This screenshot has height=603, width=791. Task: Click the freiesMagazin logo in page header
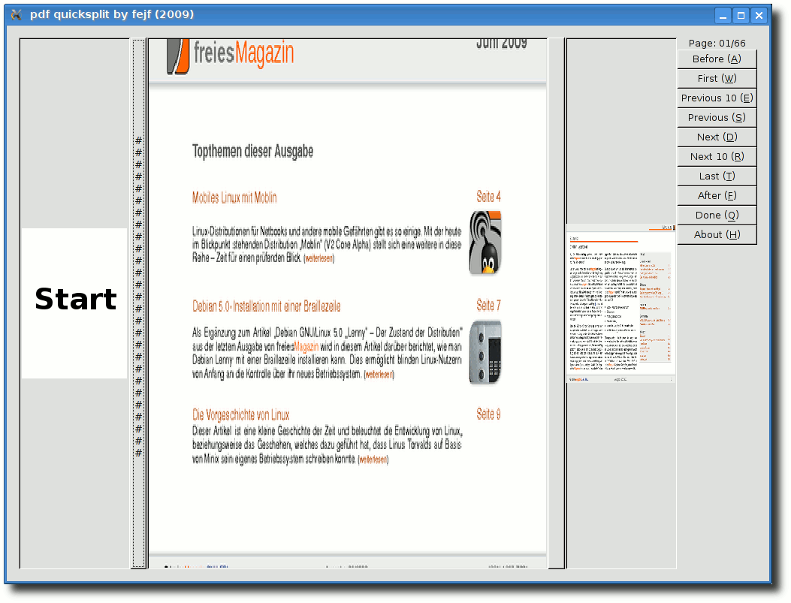tap(231, 56)
